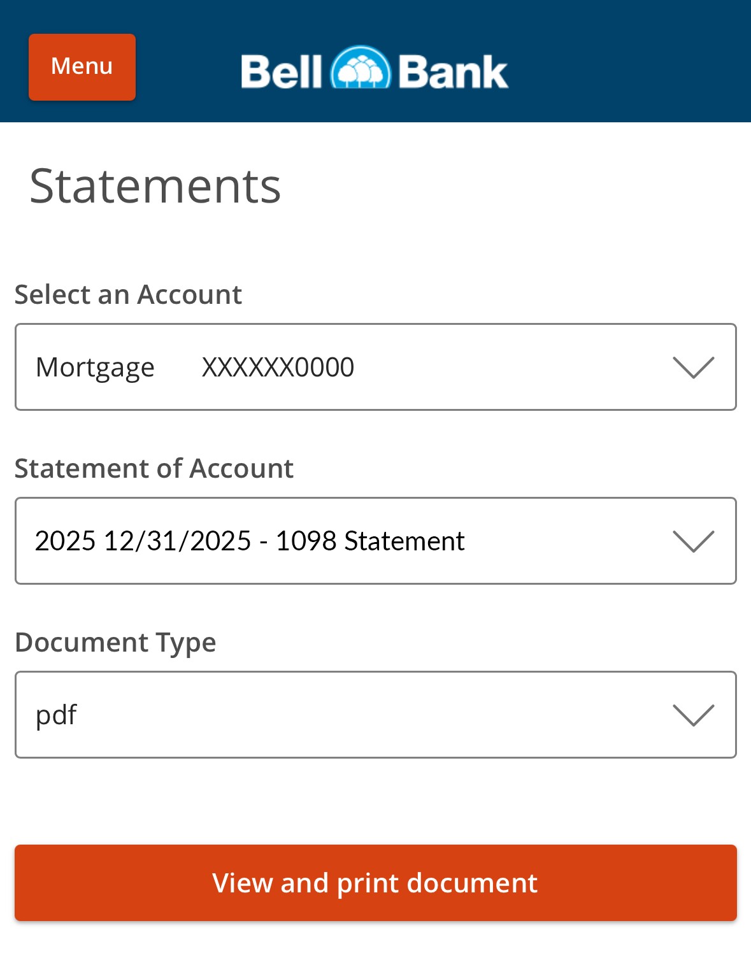This screenshot has height=958, width=751.
Task: Click View and print document
Action: click(376, 883)
